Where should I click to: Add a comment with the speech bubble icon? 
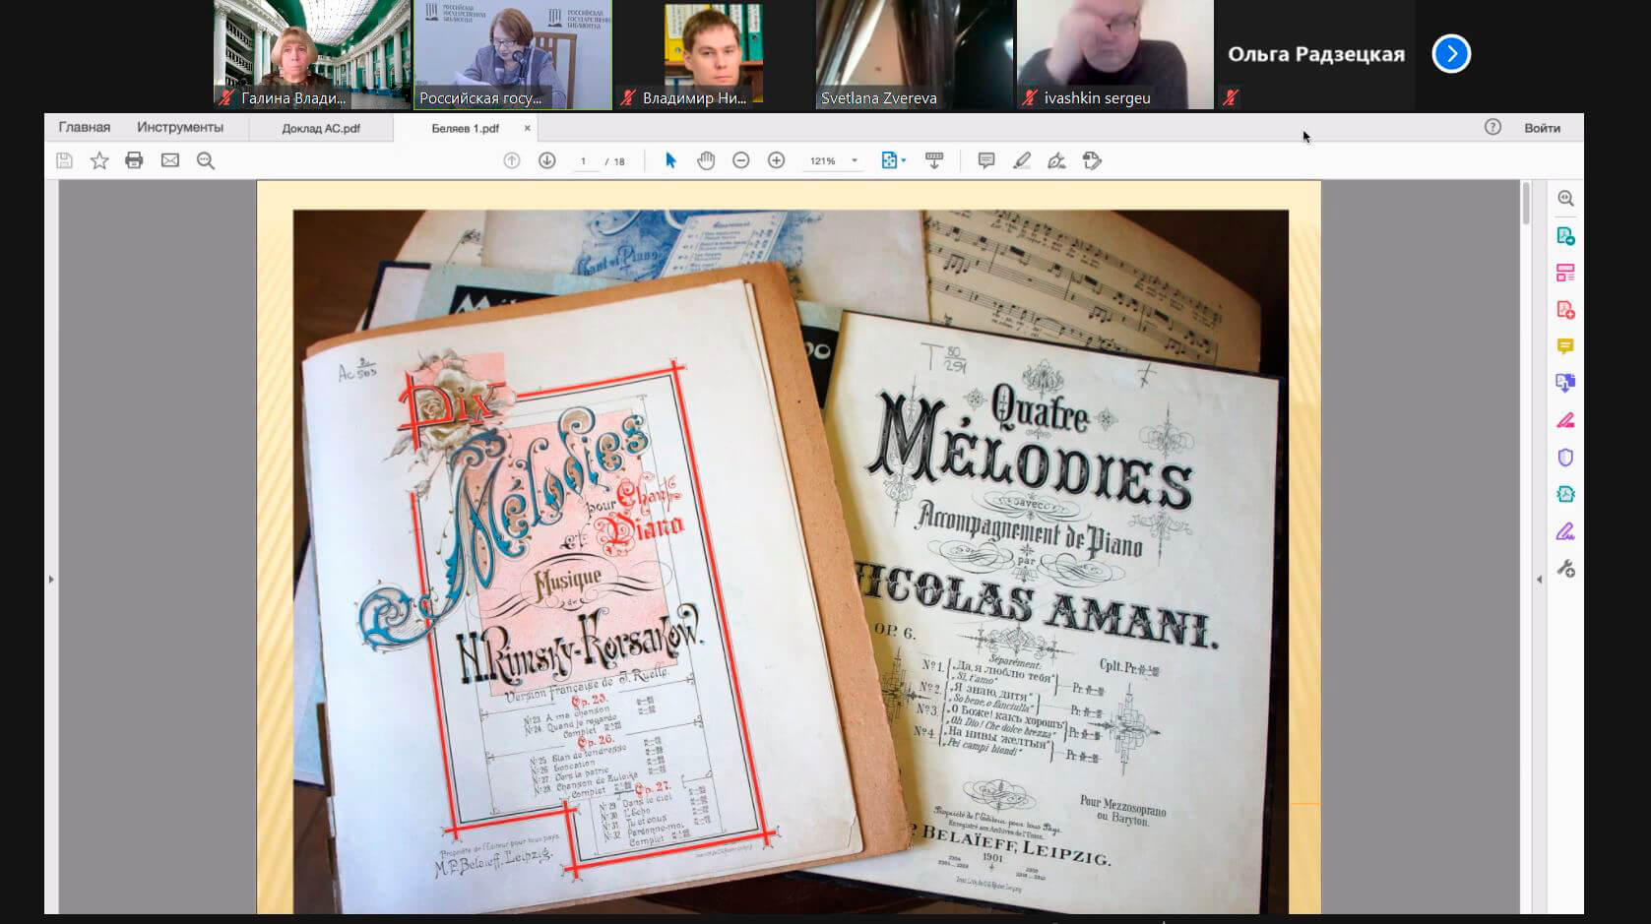(985, 160)
